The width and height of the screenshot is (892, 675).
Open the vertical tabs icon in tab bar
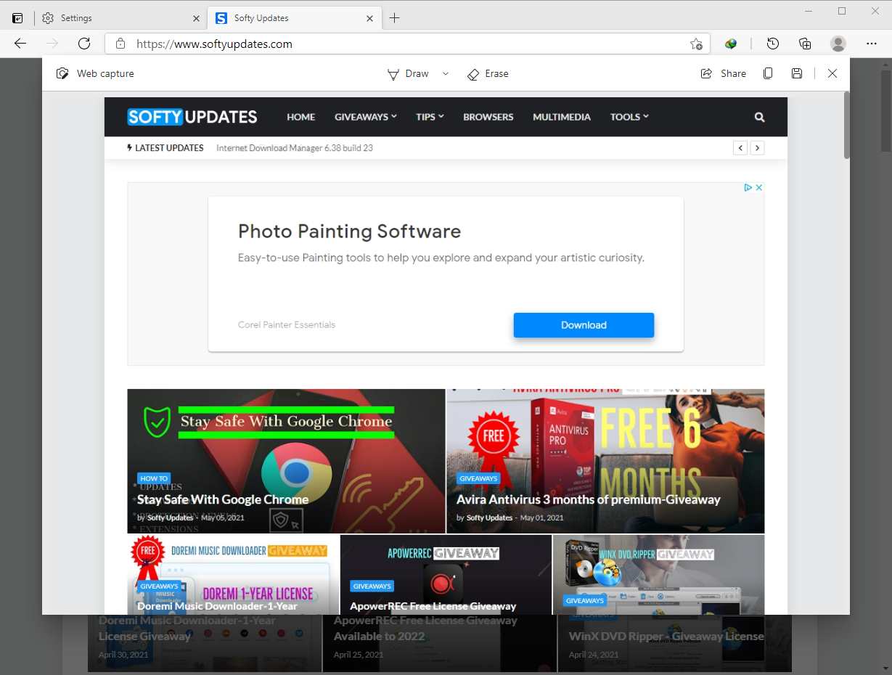17,18
